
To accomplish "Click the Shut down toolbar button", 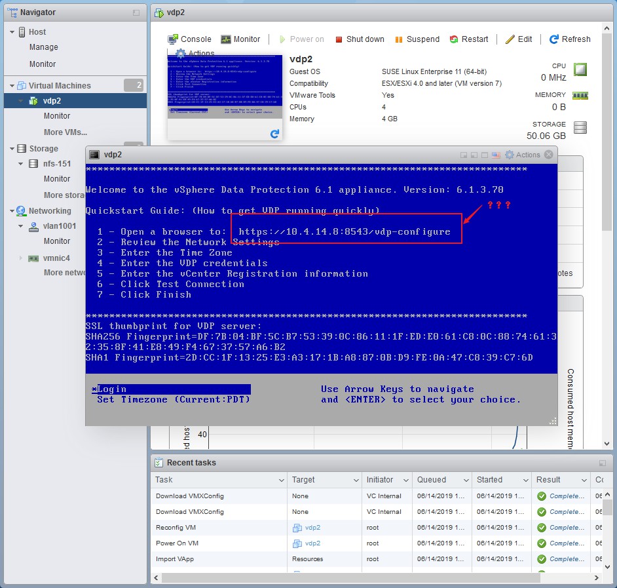I will coord(360,39).
